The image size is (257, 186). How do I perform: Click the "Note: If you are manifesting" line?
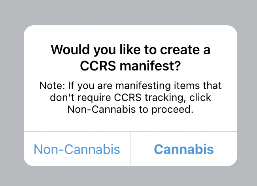coord(130,85)
